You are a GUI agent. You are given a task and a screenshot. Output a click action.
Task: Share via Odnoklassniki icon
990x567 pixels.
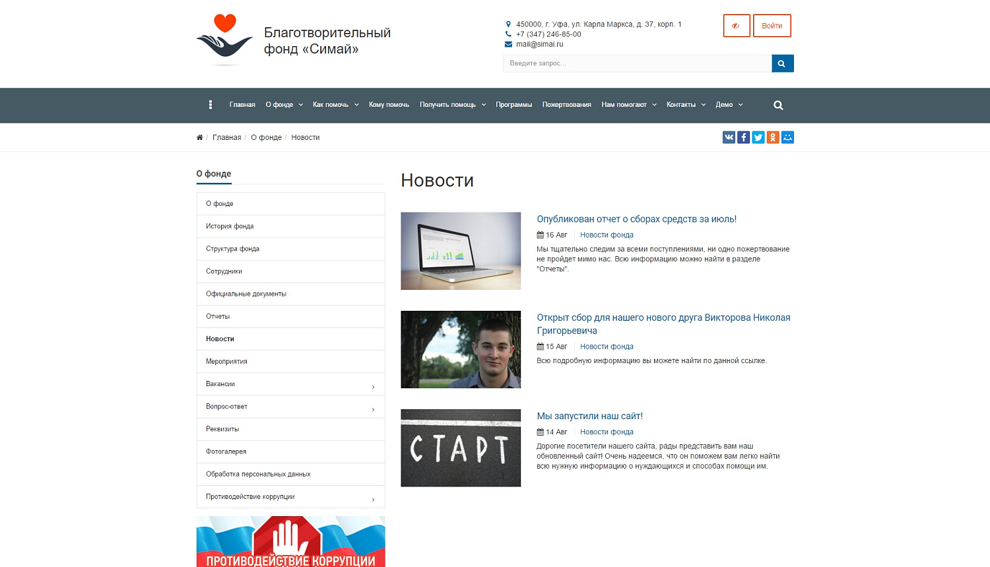pos(773,137)
